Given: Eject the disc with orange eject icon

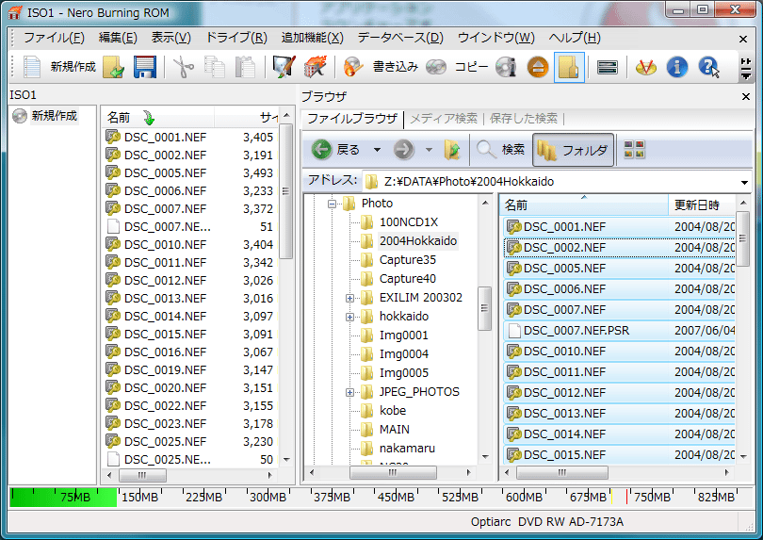Looking at the screenshot, I should pos(538,67).
